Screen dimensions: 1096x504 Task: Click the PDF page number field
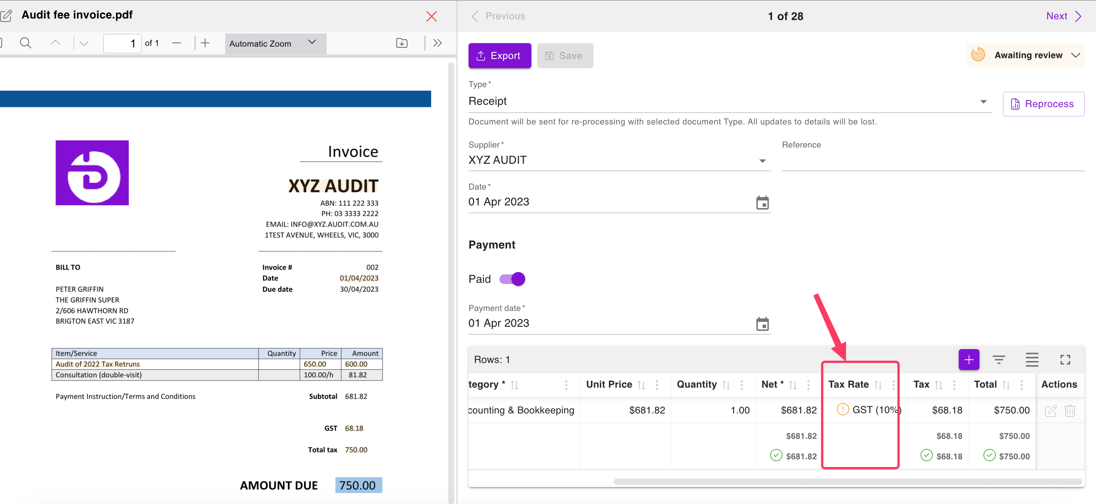122,43
